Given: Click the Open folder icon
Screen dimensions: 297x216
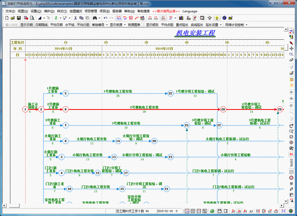Looking at the screenshot, I should pyautogui.click(x=13, y=18).
